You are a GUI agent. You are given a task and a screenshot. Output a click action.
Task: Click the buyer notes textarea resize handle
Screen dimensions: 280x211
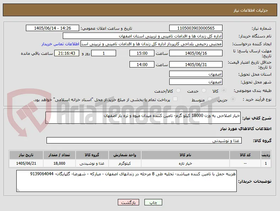point(18,190)
